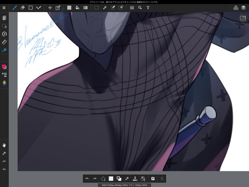Toggle brush/eraser switch in bottom bar
249x187 pixels.
coord(103,179)
